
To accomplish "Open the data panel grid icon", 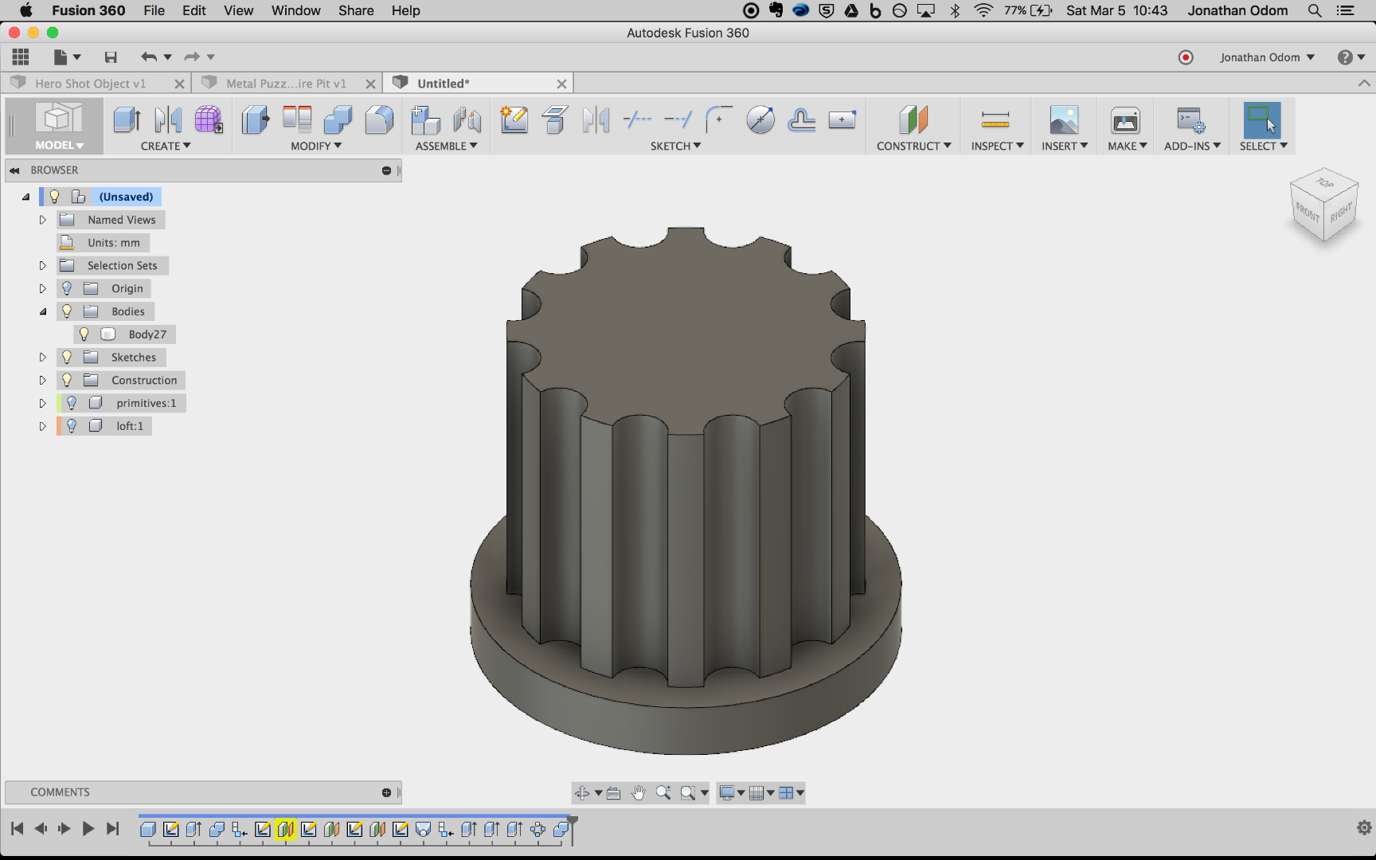I will [x=21, y=57].
